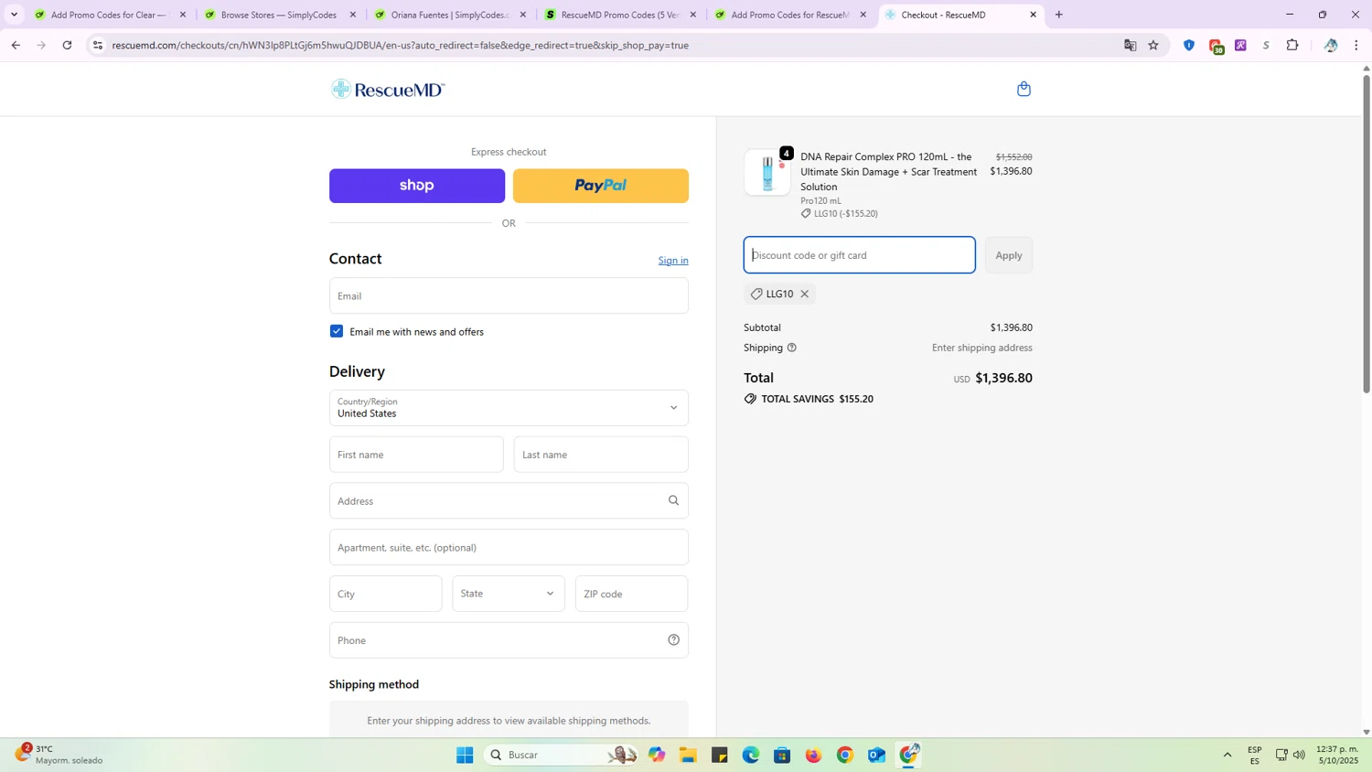Click the address search magnifier icon
Image resolution: width=1372 pixels, height=772 pixels.
click(673, 500)
